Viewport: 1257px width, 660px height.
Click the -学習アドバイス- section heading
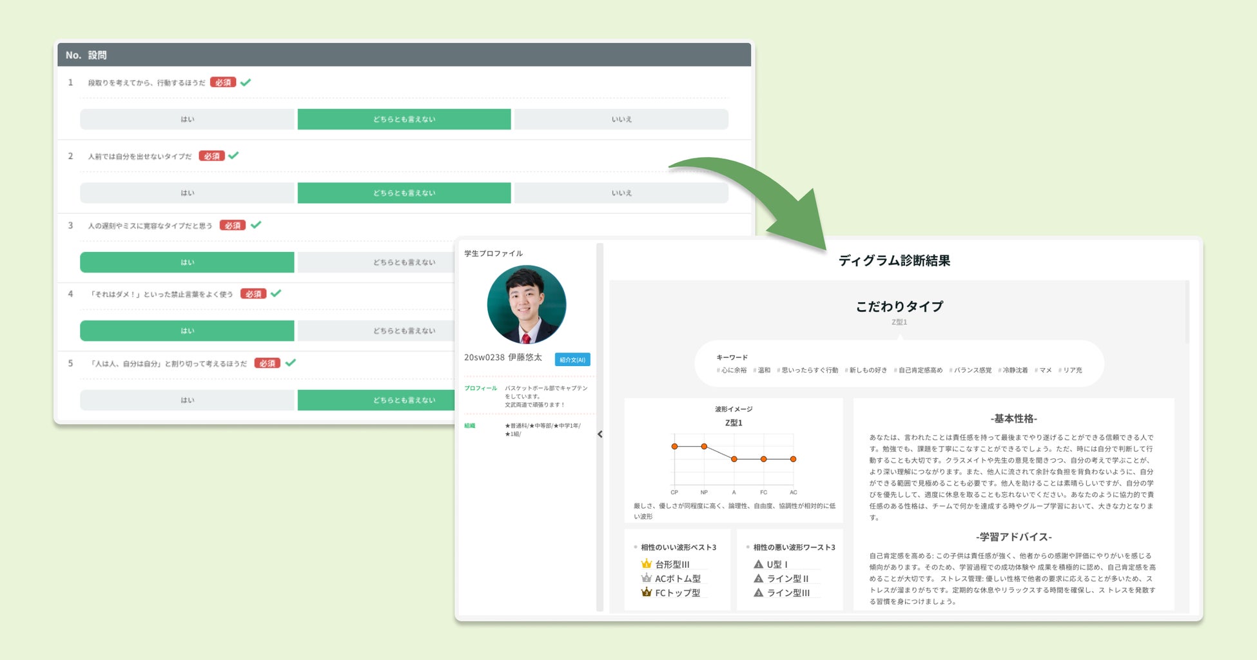[1014, 537]
